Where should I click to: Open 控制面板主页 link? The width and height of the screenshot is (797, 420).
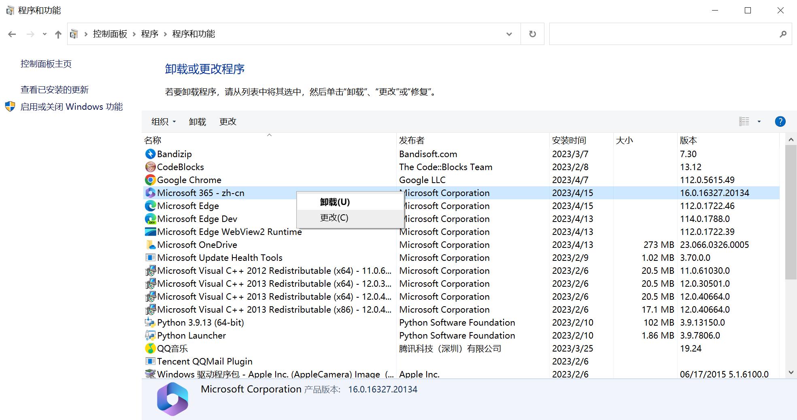[46, 64]
